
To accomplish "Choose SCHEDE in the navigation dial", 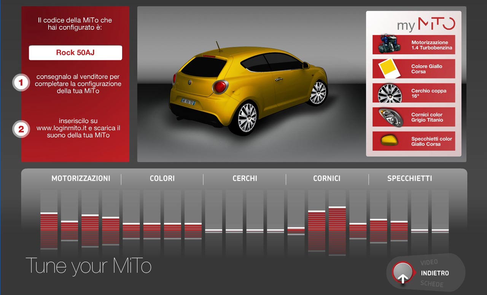I will click(432, 284).
